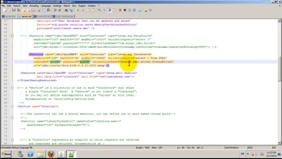Collapse the comment fold at line 65

click(x=12, y=88)
